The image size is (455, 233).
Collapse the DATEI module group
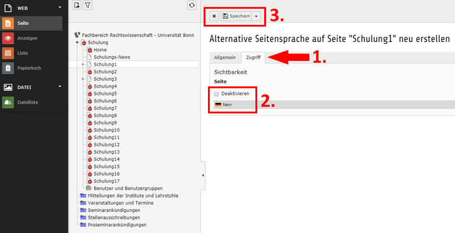point(60,86)
